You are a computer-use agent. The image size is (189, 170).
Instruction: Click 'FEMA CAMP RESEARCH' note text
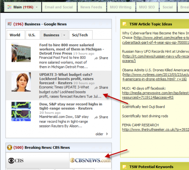pyautogui.click(x=140, y=125)
